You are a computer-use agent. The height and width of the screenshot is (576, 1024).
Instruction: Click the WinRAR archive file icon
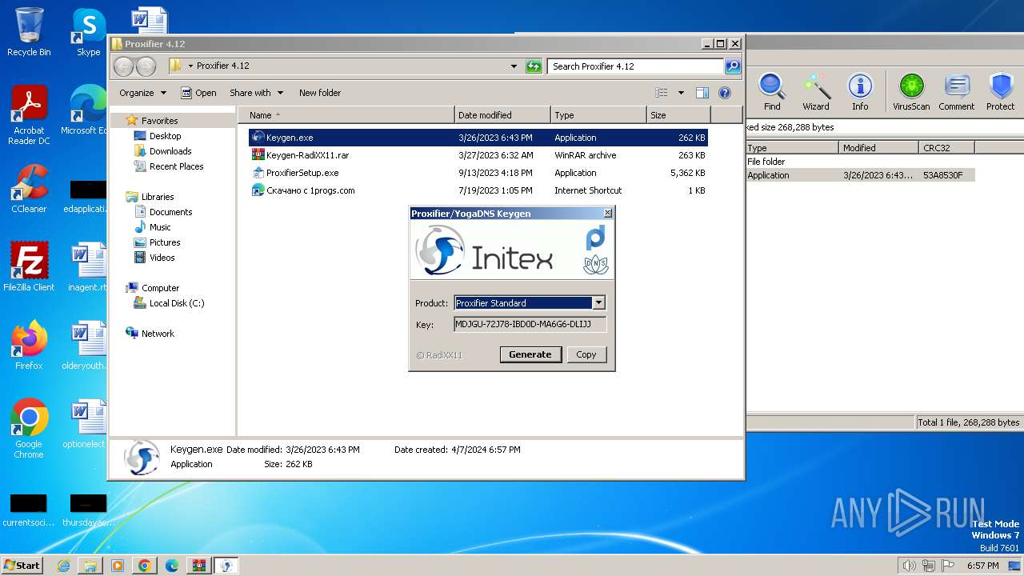258,155
